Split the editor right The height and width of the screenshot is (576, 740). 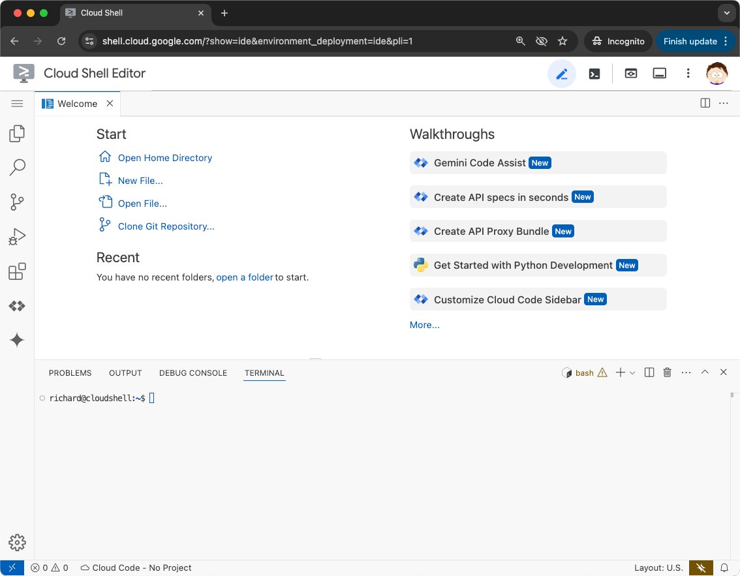(x=705, y=103)
